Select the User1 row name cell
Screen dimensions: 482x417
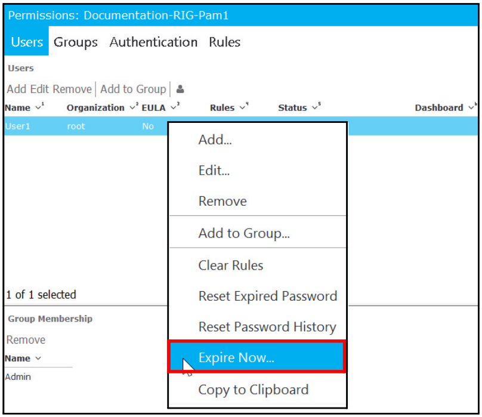click(17, 126)
